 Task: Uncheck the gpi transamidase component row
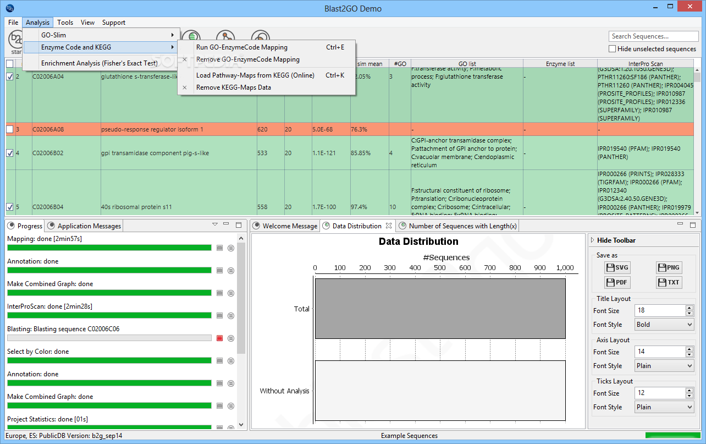pos(10,153)
